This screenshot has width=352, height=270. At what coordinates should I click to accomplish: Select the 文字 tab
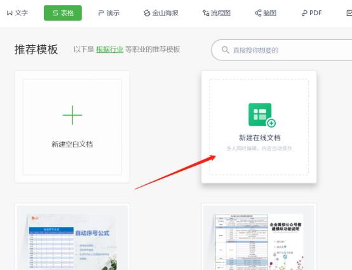(17, 13)
